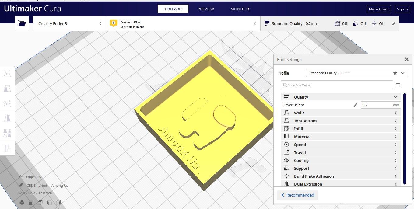Expand the Support settings section
414x209 pixels.
click(341, 168)
